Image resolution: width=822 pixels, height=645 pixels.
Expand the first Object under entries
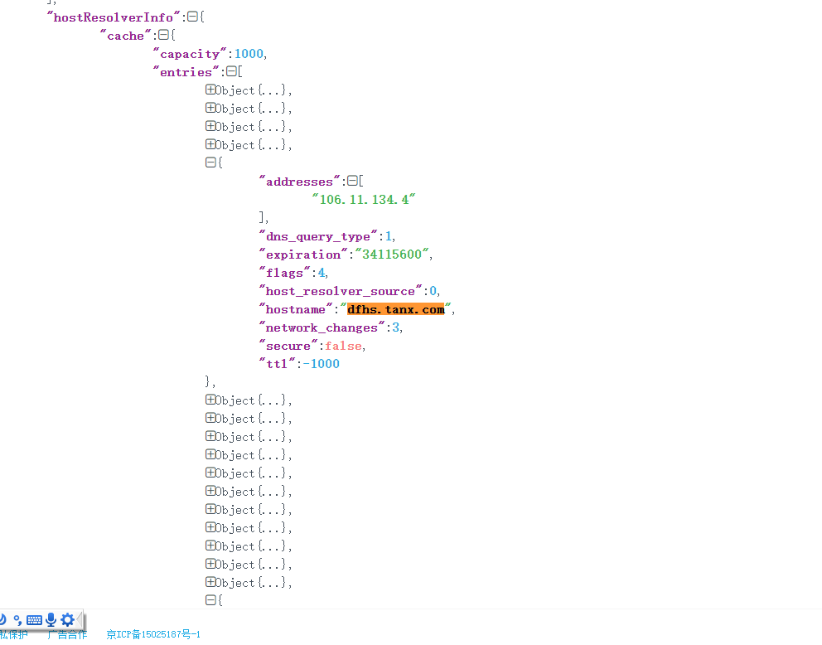210,90
